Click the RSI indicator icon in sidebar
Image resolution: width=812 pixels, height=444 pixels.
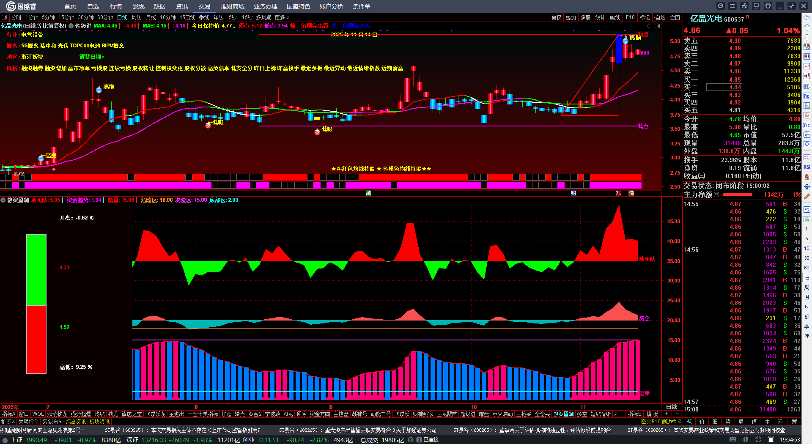point(807,167)
